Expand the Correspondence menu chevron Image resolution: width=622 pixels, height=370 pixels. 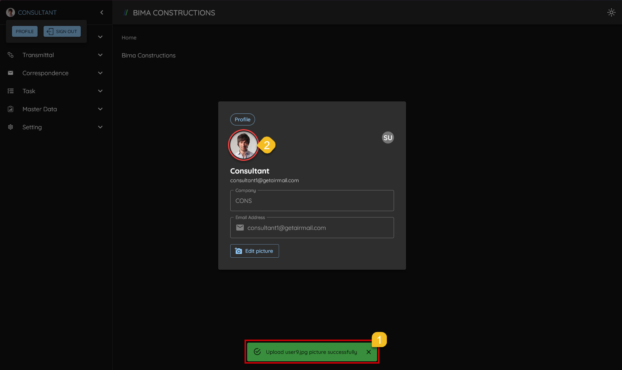pos(100,73)
